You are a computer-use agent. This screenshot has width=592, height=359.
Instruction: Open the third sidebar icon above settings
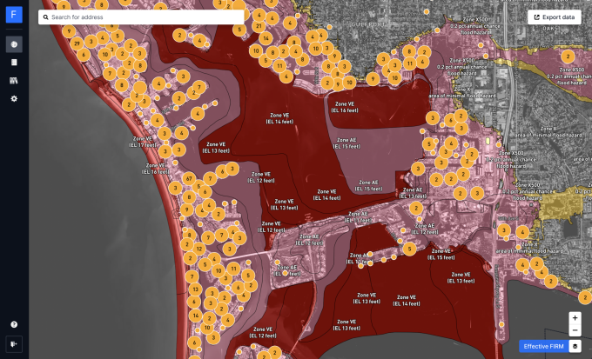[x=14, y=81]
